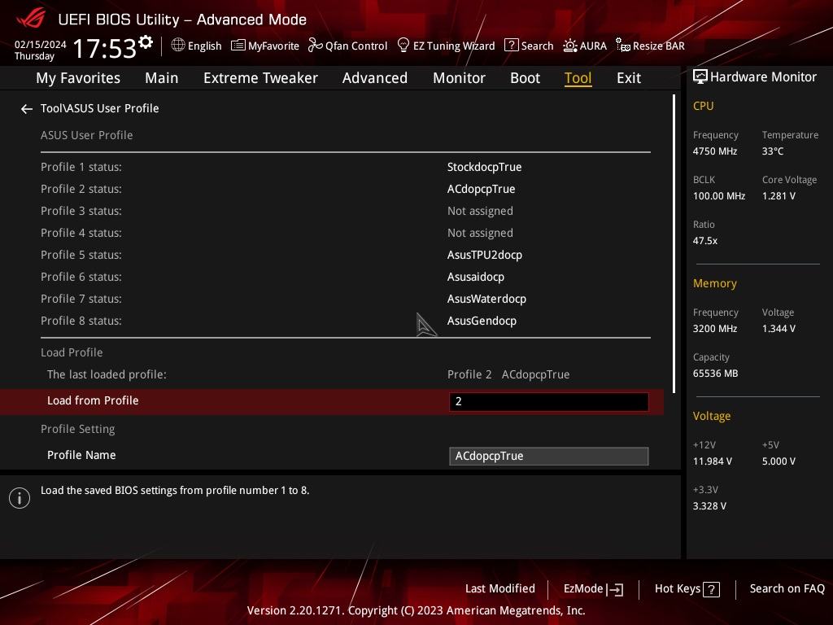Image resolution: width=833 pixels, height=625 pixels.
Task: Click Profile 3 status Not assigned value
Action: point(480,211)
